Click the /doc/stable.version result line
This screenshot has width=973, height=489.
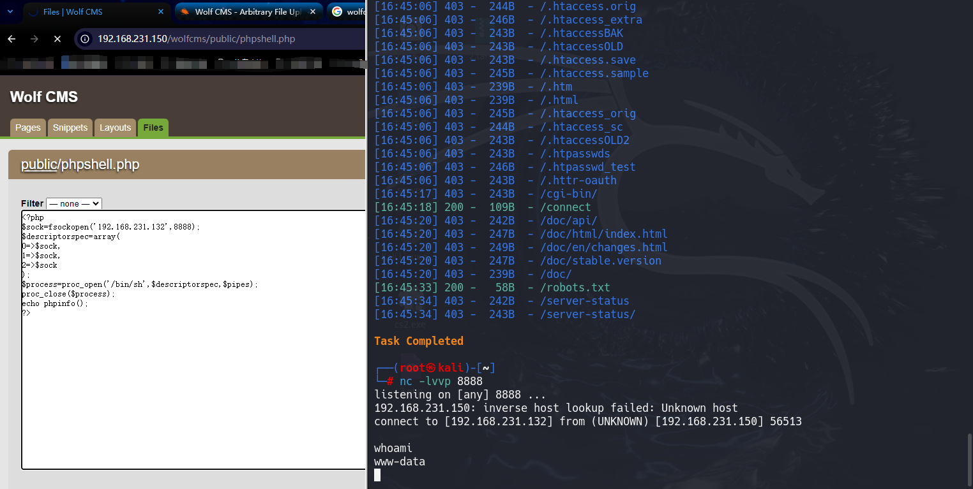(x=518, y=261)
